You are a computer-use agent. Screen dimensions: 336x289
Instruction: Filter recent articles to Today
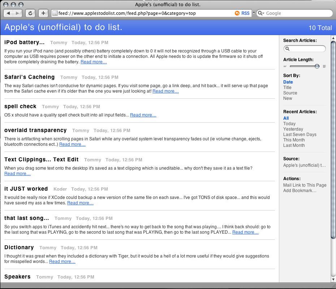(x=289, y=124)
